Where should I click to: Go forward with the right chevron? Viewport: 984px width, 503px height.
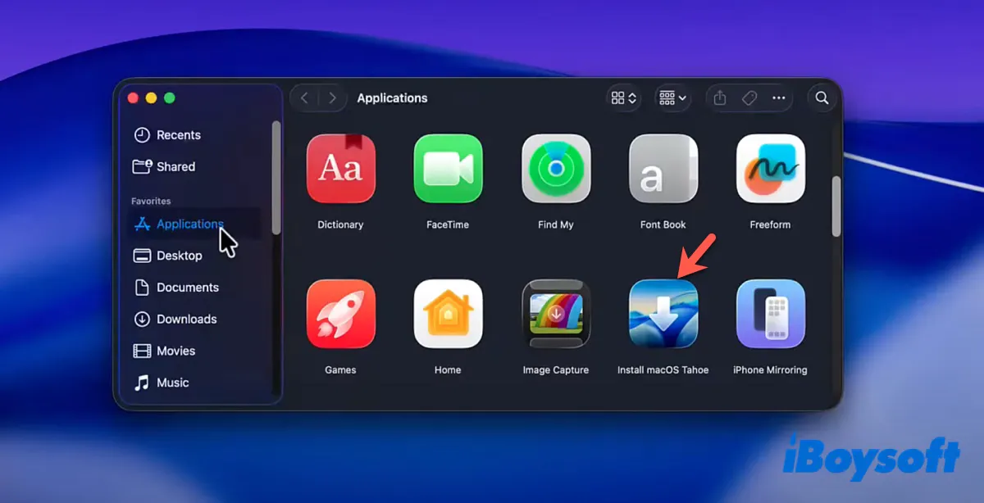[x=332, y=98]
